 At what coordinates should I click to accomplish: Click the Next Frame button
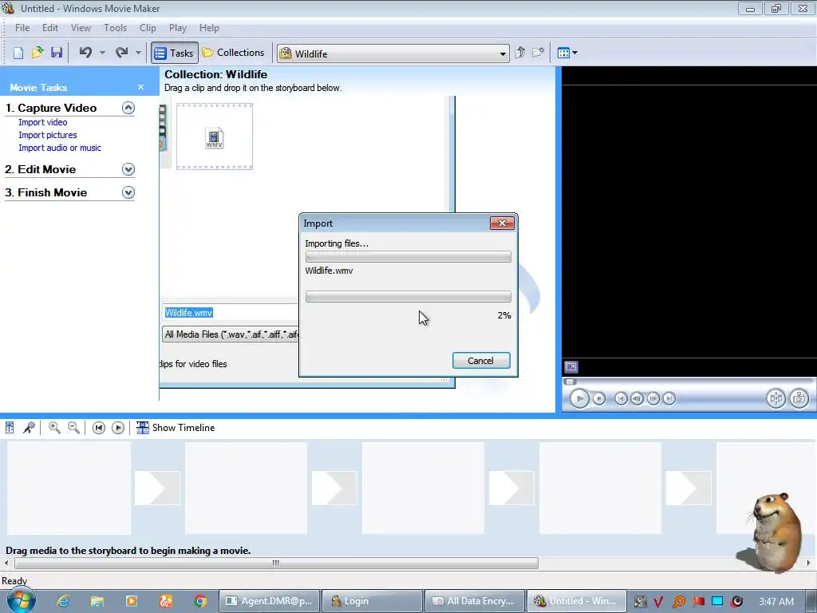653,399
